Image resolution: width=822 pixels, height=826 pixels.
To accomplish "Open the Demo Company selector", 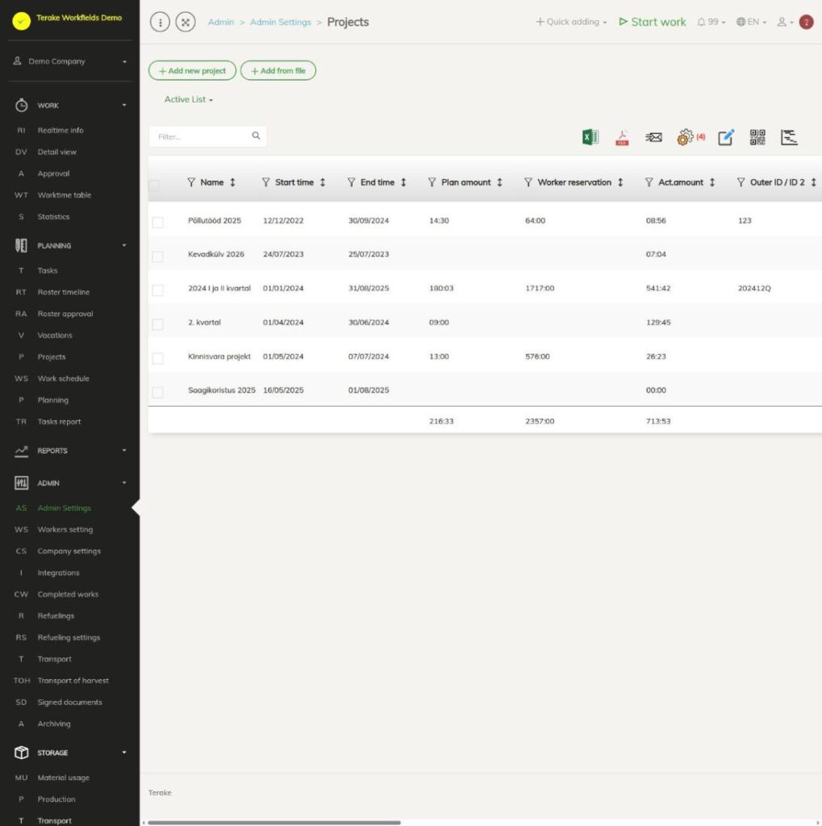I will [70, 61].
